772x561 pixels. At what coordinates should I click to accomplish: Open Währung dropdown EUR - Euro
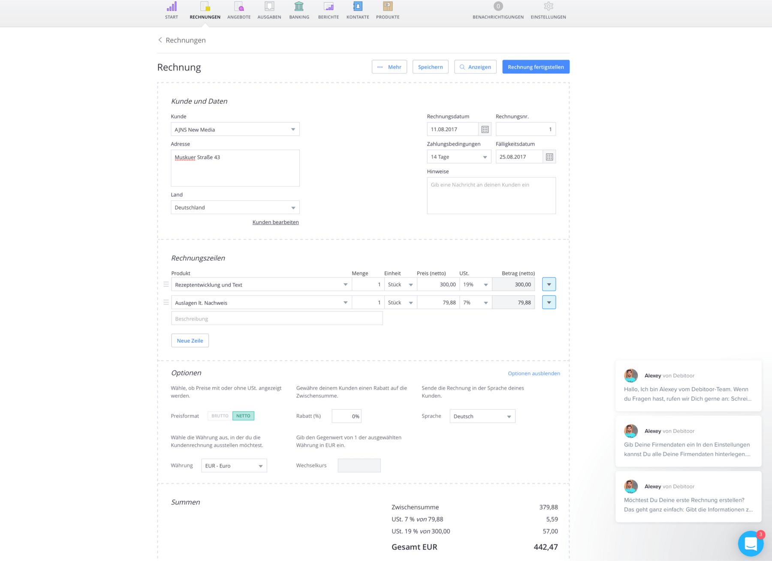click(234, 465)
